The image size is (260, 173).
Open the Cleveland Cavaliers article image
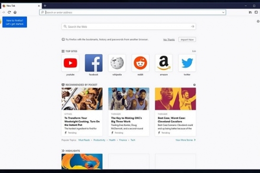click(x=175, y=99)
